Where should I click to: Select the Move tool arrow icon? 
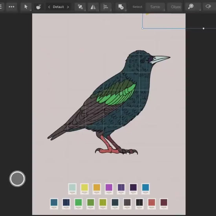click(x=26, y=7)
